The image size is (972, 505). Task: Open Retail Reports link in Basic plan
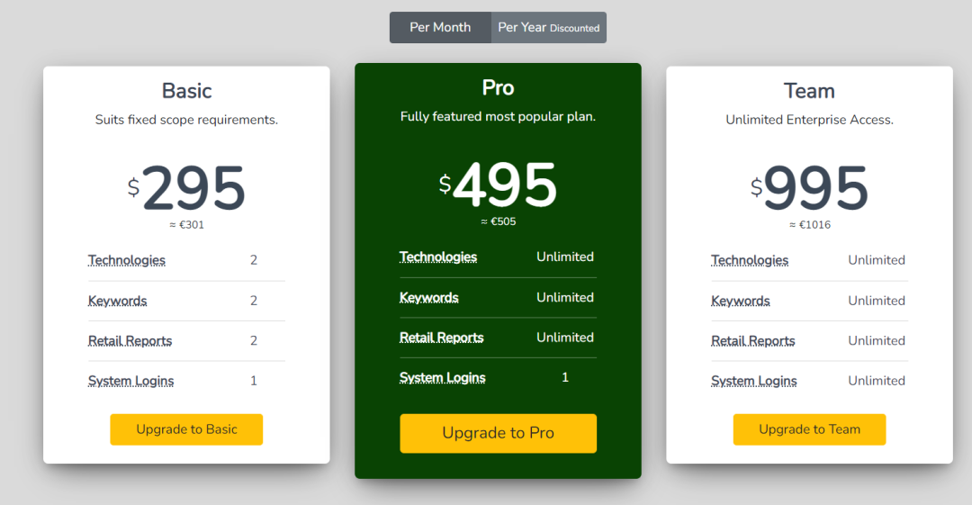[130, 340]
